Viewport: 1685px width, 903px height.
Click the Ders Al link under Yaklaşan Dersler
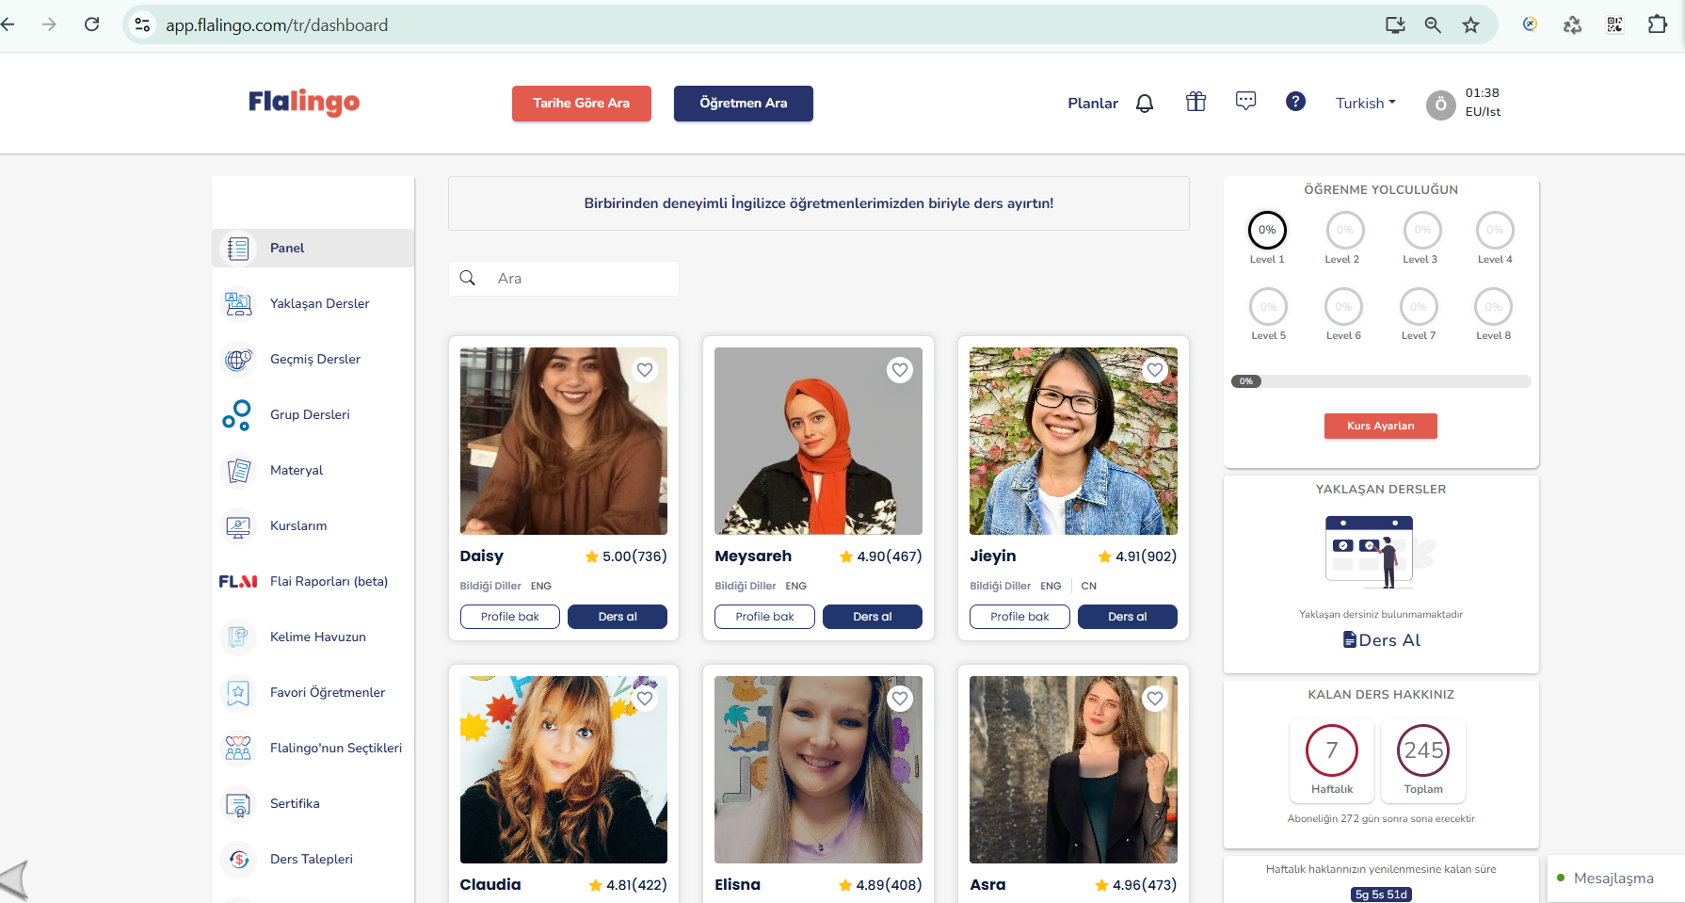1381,640
